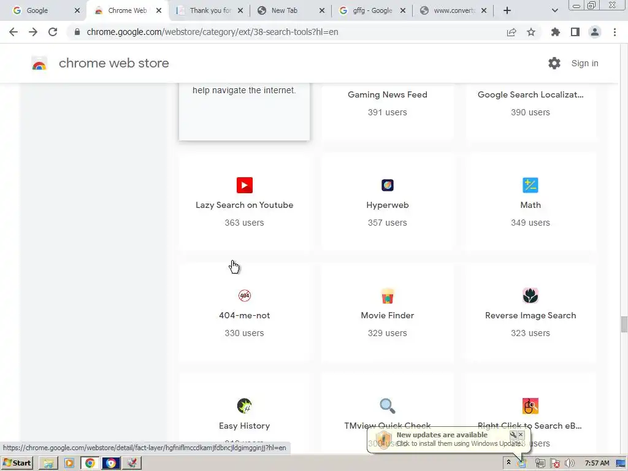This screenshot has height=471, width=628.
Task: Open Chrome's three-dot menu
Action: 615,32
